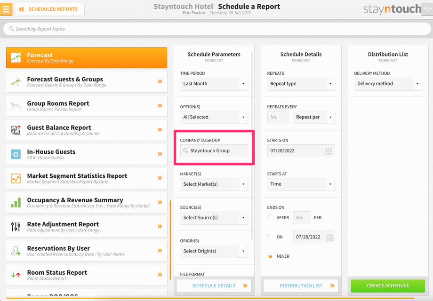The image size is (433, 301).
Task: Click the Ends On After No. field
Action: point(302,217)
